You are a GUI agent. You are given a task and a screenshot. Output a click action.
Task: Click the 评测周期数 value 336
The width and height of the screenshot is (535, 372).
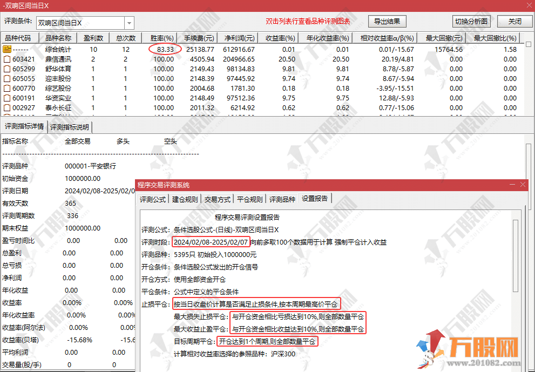[x=73, y=215]
